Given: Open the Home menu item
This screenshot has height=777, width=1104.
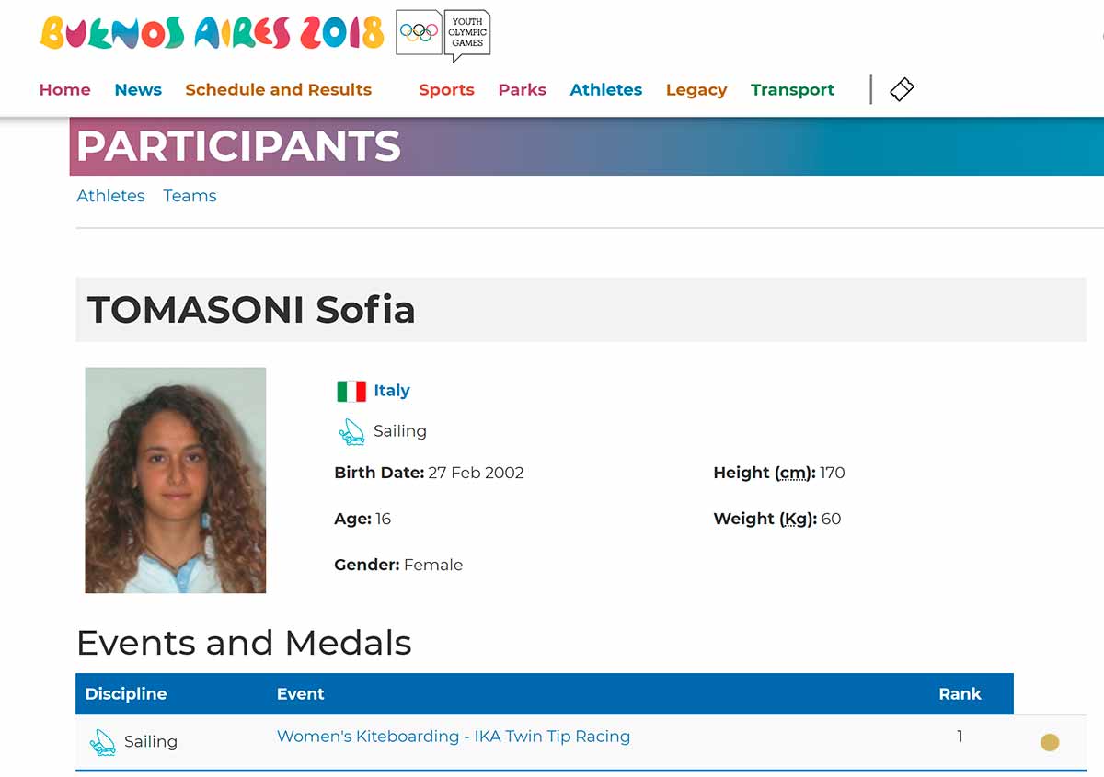Looking at the screenshot, I should tap(65, 89).
